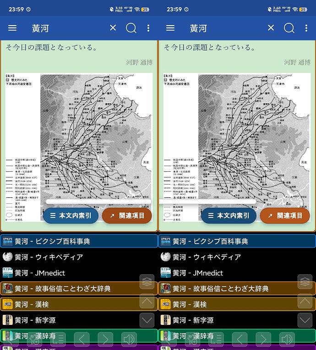Go back with left-arrow overlay on left screen
This screenshot has width=316, height=350.
coord(82,340)
